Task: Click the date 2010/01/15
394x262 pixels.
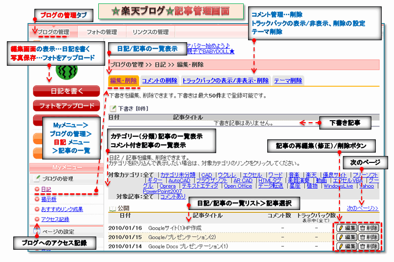Action: [x=125, y=237]
